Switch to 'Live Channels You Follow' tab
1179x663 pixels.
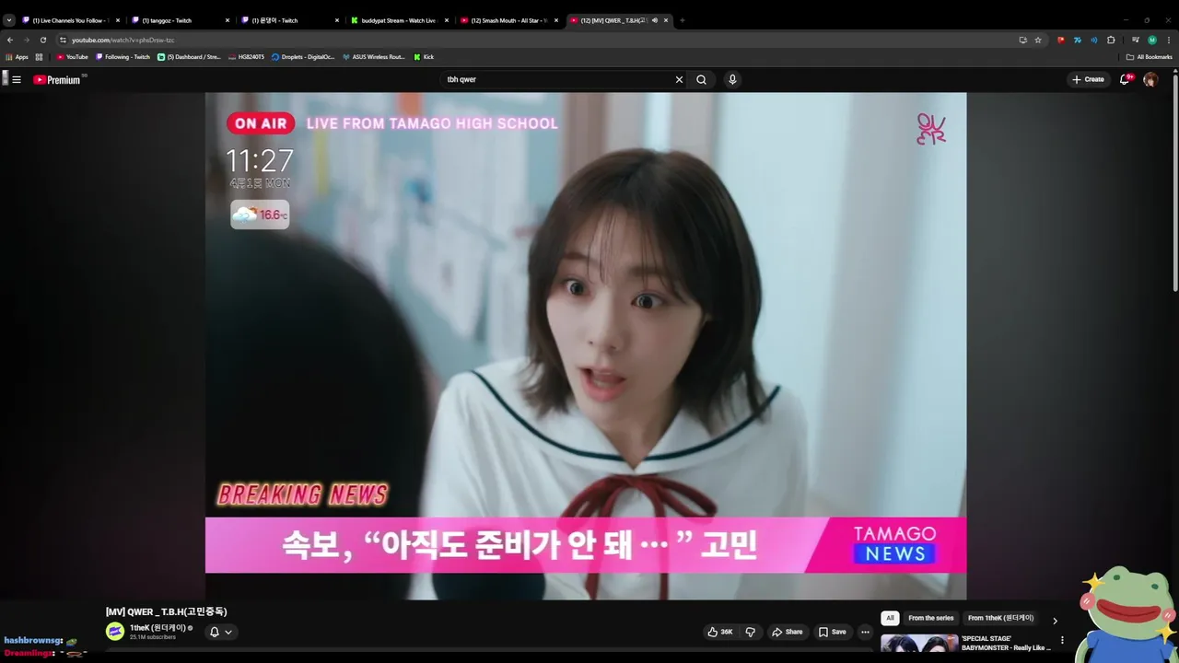click(x=71, y=20)
